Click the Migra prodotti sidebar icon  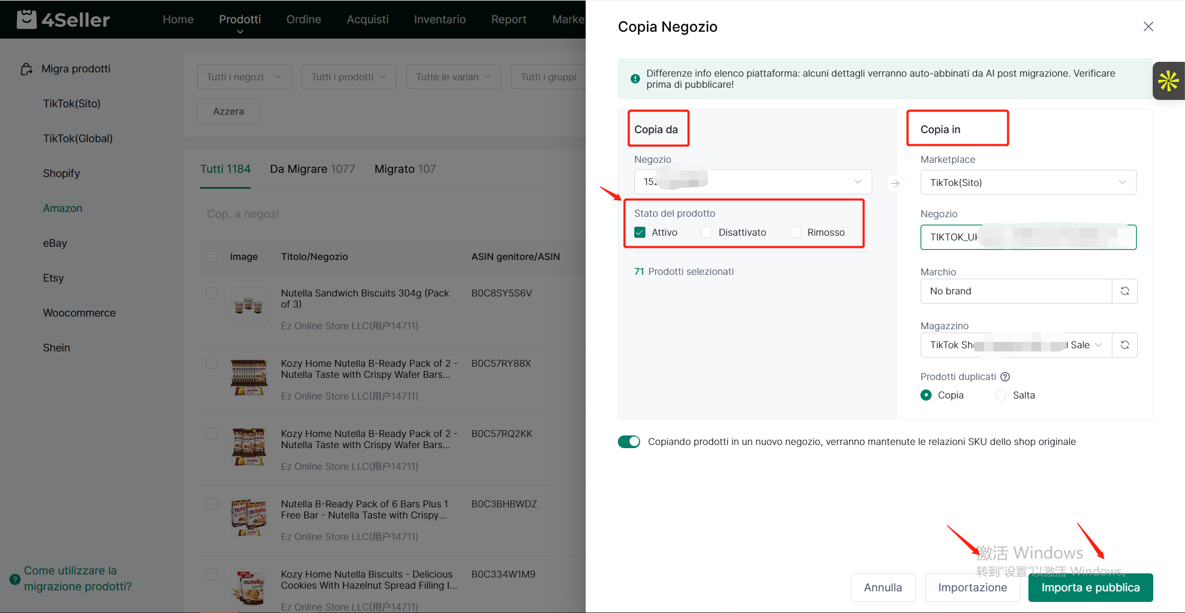click(26, 69)
